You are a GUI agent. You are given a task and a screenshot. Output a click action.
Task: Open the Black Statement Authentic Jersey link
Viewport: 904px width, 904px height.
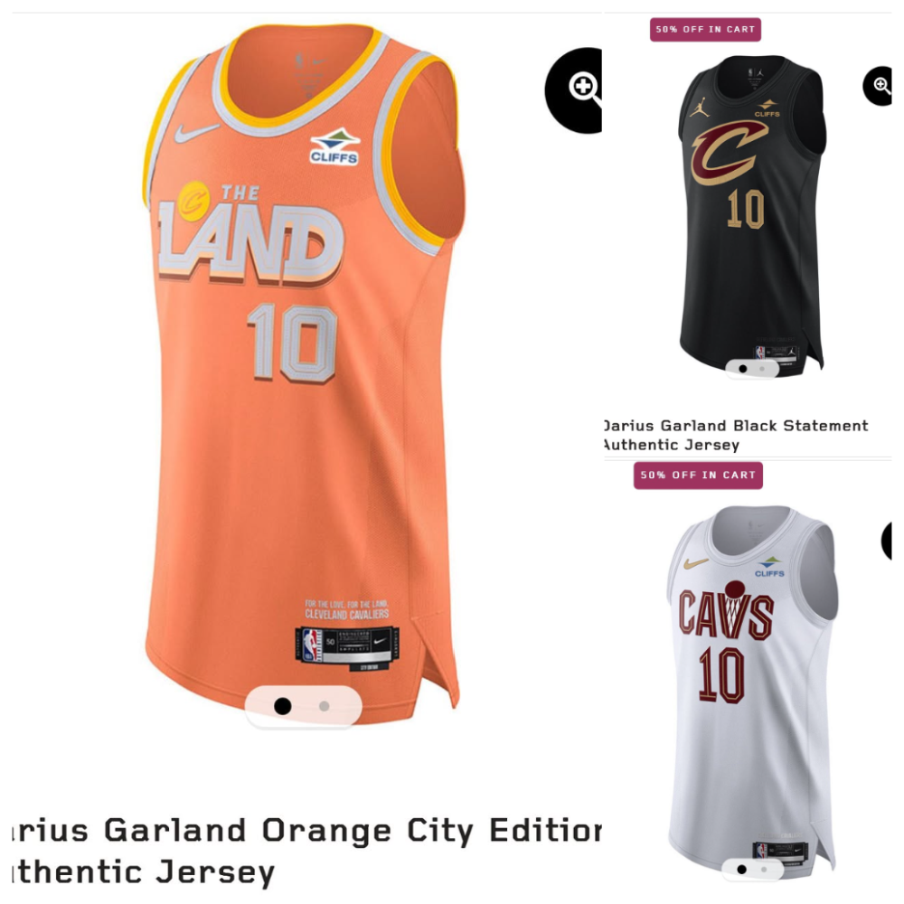736,435
